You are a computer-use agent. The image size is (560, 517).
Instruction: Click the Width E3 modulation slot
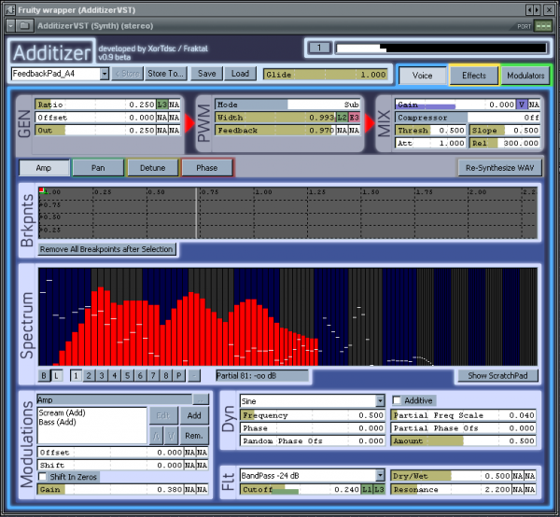(x=354, y=118)
